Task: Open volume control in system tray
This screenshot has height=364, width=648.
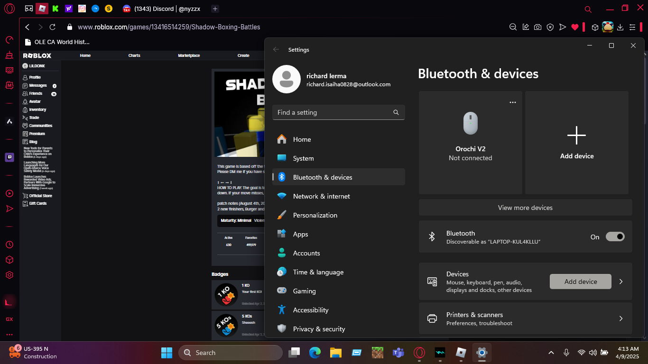Action: click(x=592, y=353)
